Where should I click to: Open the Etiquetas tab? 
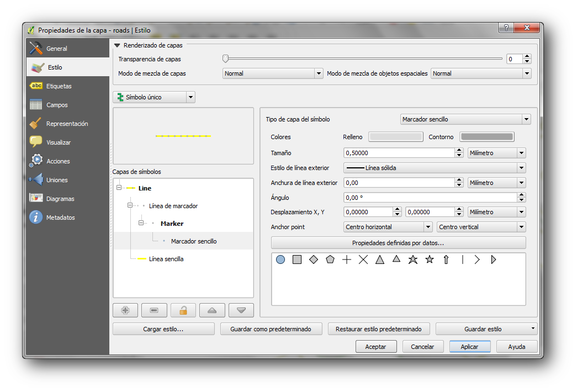click(68, 86)
